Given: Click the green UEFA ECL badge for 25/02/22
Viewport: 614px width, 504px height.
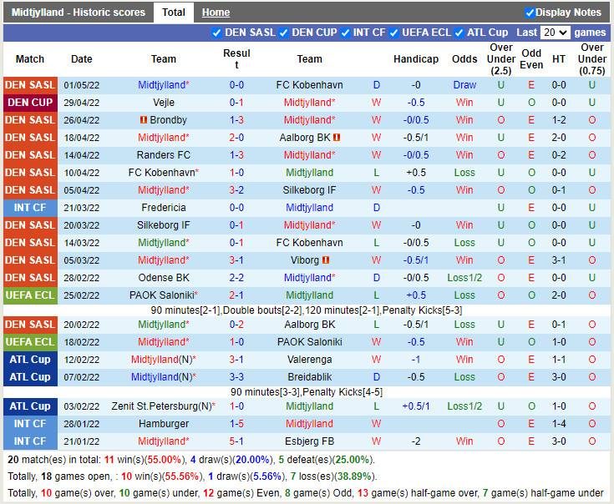Looking at the screenshot, I should click(x=30, y=295).
